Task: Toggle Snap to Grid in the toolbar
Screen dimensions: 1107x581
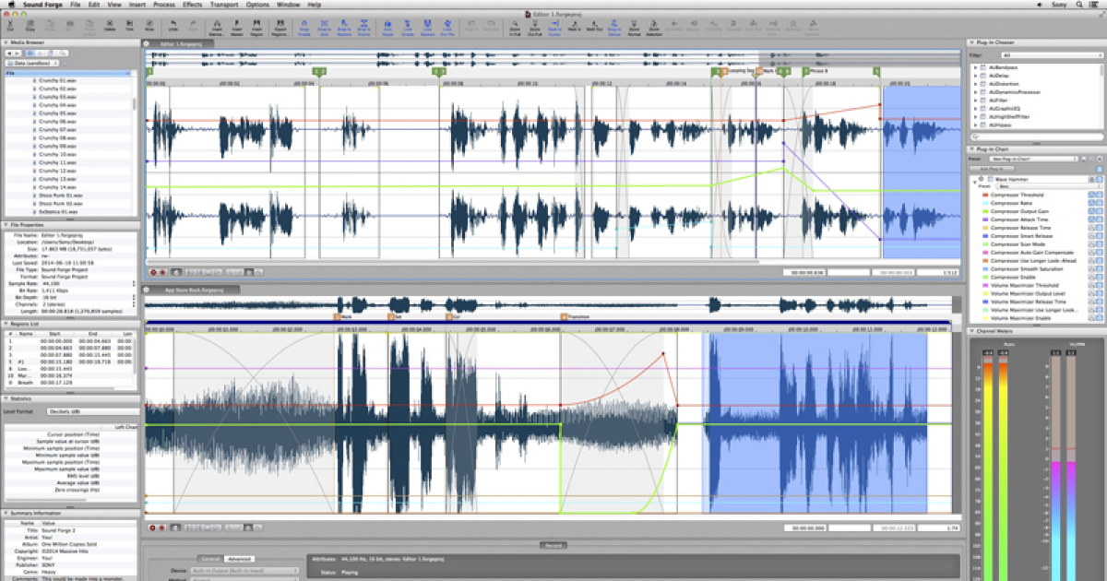Action: tap(325, 27)
